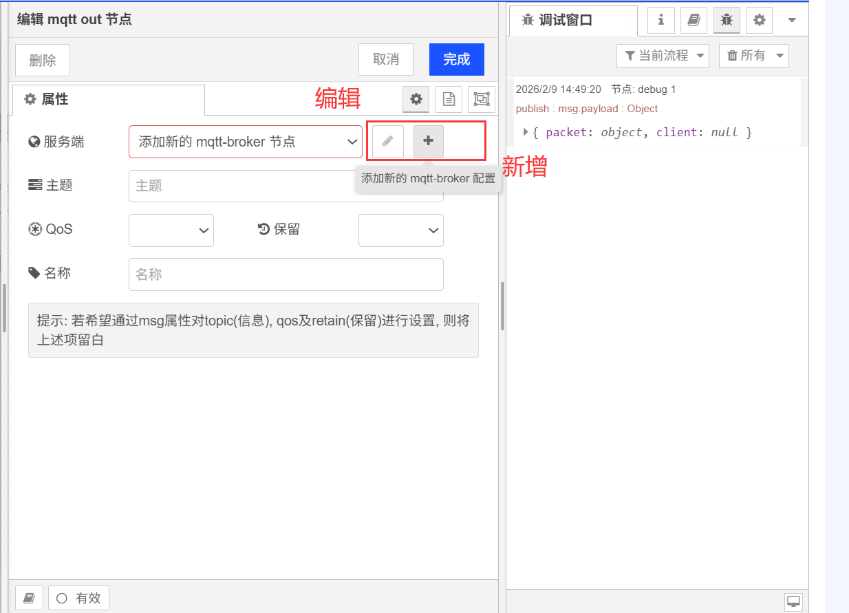
Task: Toggle the 有效 enabled node button
Action: tap(79, 598)
